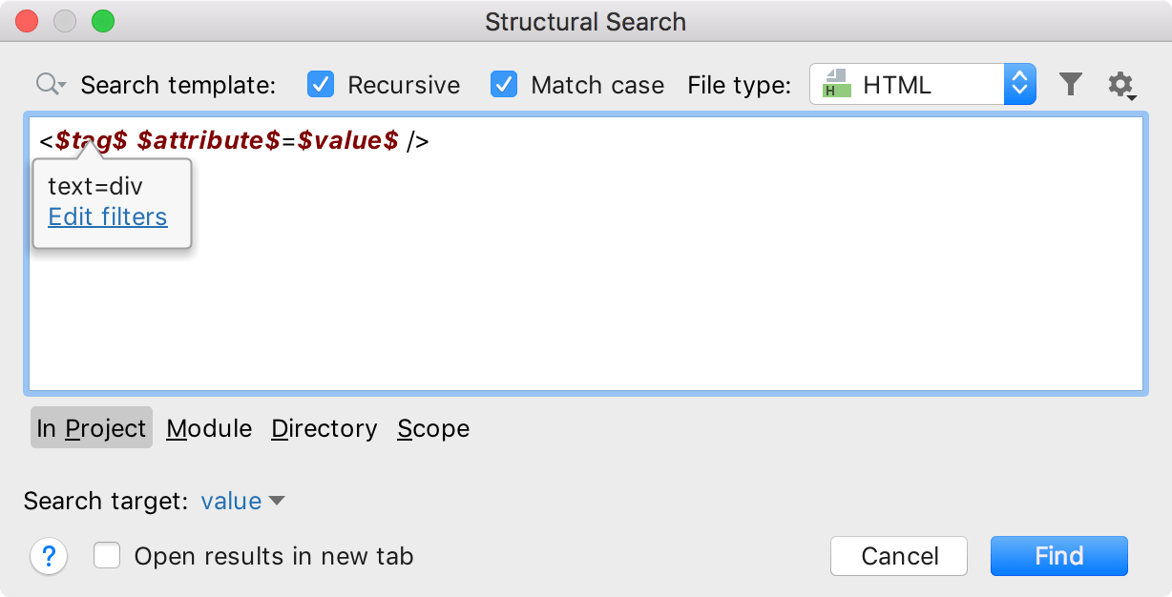Select the Directory scope tab
Screen dimensions: 1172x597
coord(324,428)
